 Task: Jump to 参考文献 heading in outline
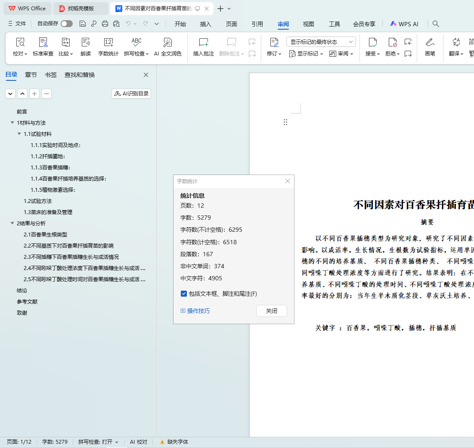(27, 302)
